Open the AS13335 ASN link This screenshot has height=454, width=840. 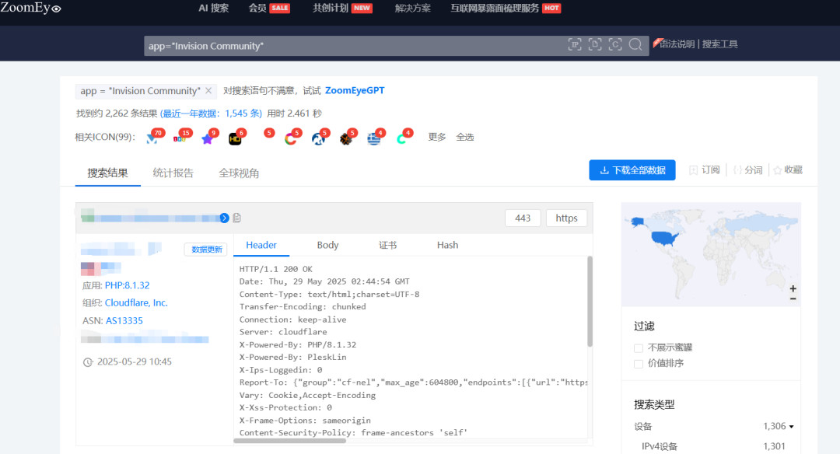click(x=124, y=321)
